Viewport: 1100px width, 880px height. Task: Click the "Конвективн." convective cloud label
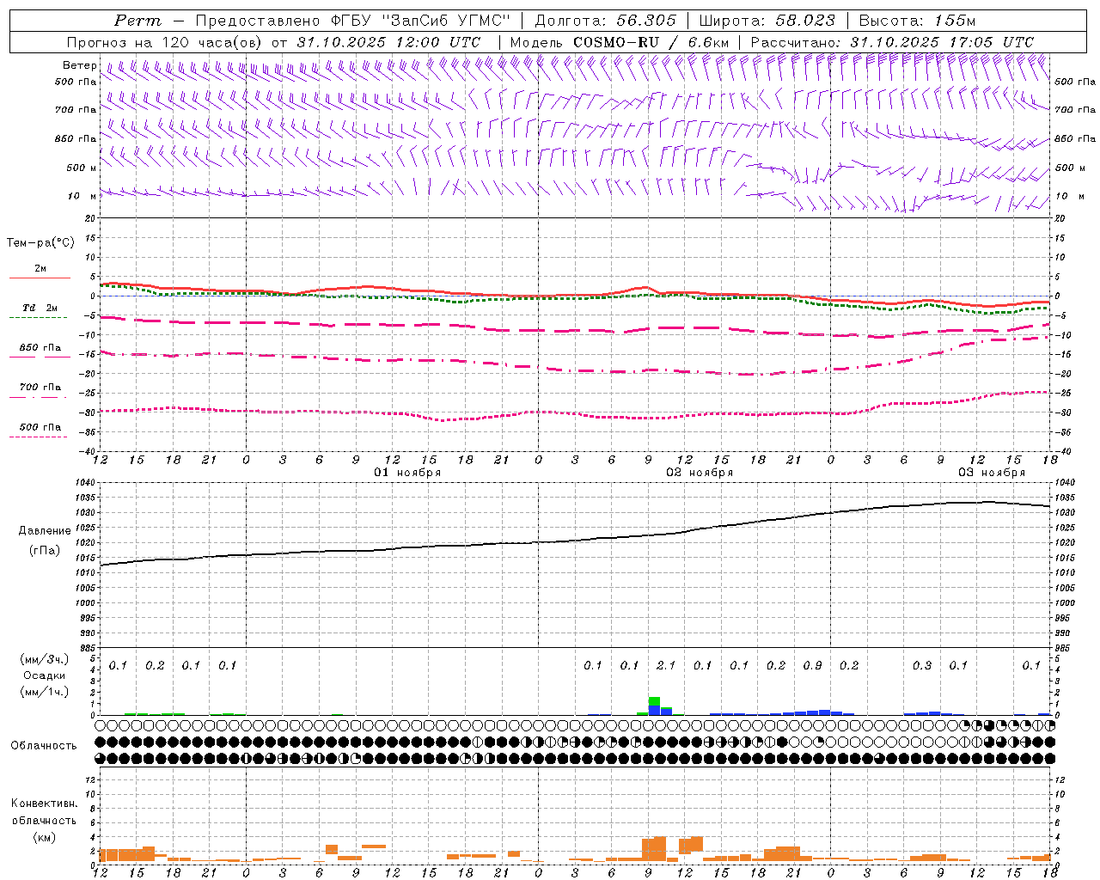pyautogui.click(x=44, y=804)
